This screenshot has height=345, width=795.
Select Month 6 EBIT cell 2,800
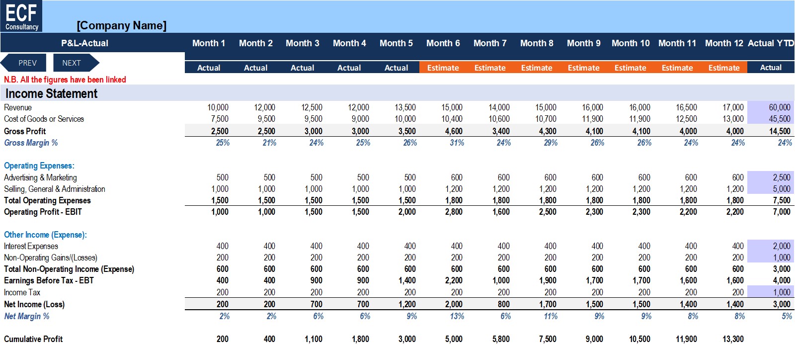pyautogui.click(x=453, y=212)
